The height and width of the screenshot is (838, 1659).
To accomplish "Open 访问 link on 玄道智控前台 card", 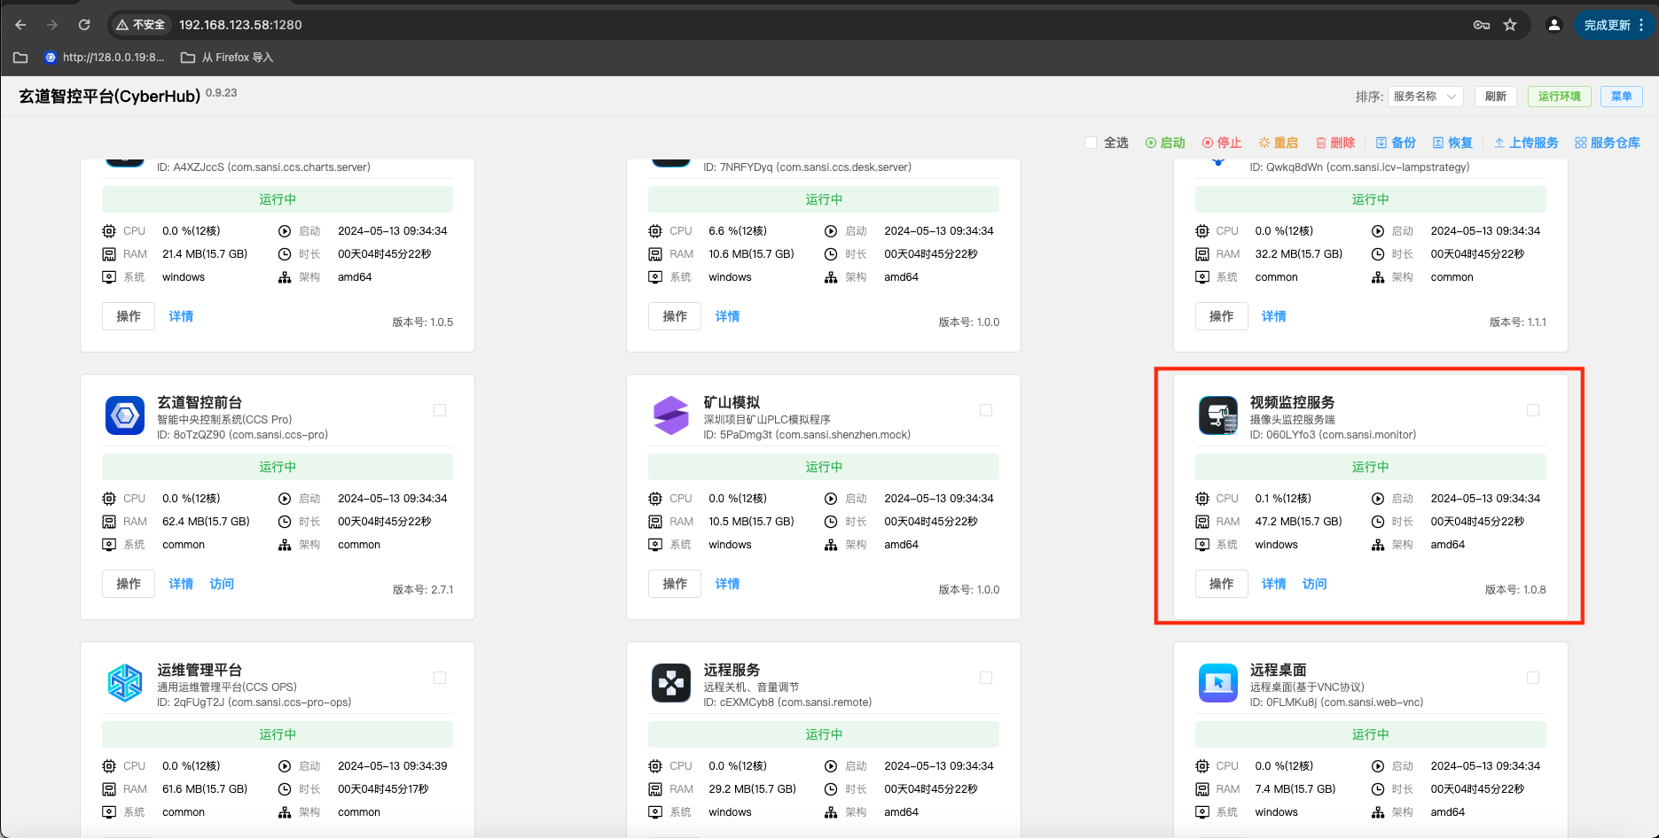I will coord(222,584).
